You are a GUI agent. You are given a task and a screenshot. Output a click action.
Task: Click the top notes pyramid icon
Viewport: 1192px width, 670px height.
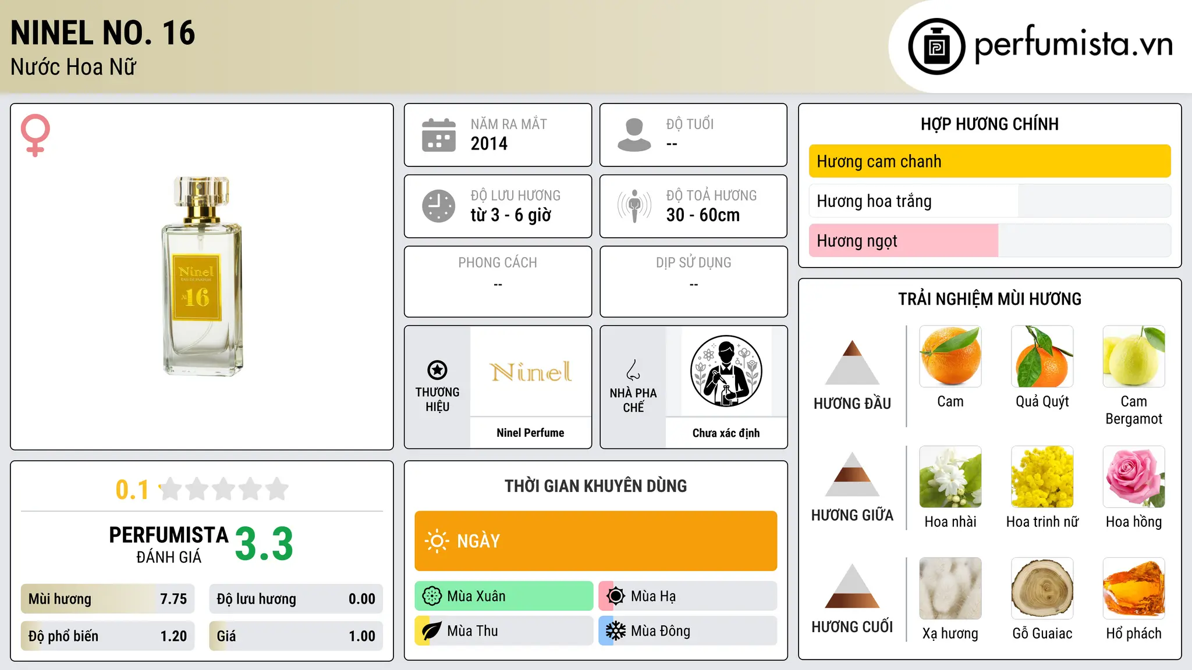[x=852, y=362]
